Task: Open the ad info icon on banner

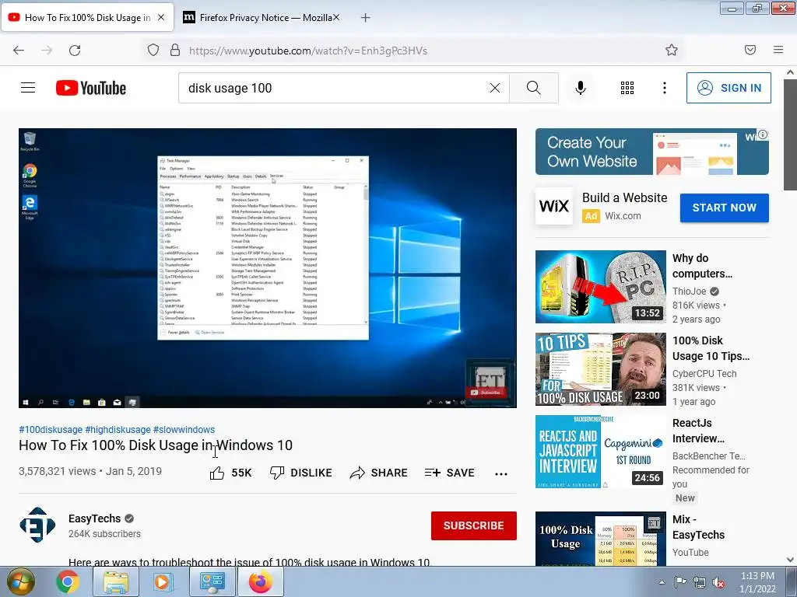Action: [x=763, y=134]
